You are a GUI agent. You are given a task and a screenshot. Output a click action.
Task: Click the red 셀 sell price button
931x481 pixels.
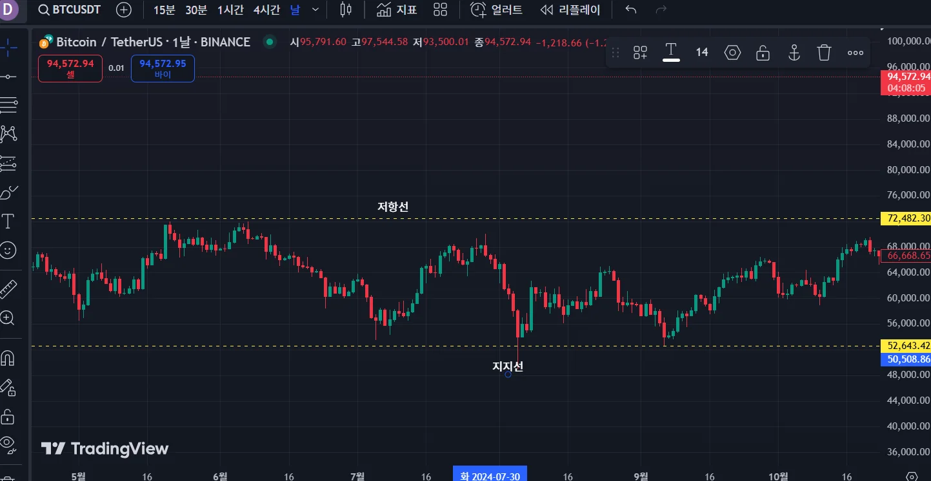pos(70,69)
